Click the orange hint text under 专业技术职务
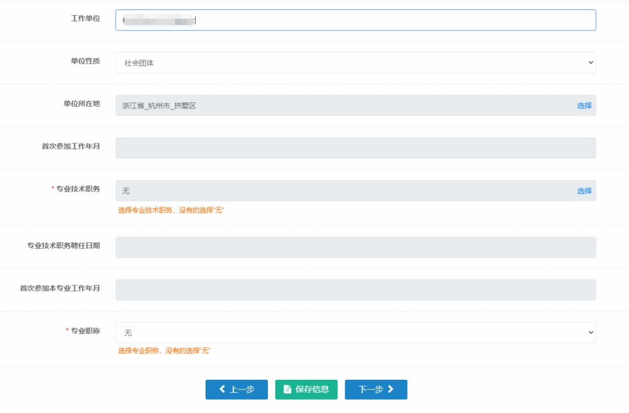629x413 pixels. pos(171,210)
